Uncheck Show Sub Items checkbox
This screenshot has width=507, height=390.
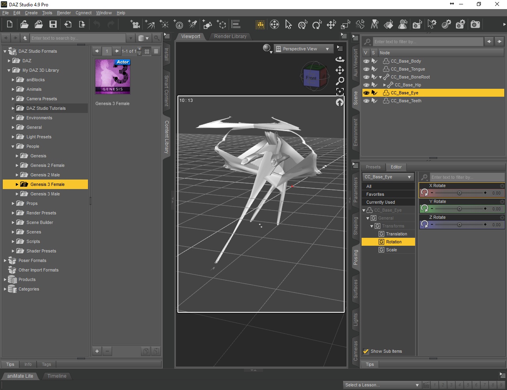(366, 351)
